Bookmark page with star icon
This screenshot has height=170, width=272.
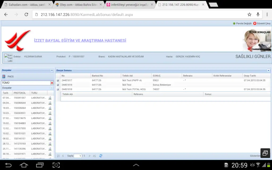[249, 15]
